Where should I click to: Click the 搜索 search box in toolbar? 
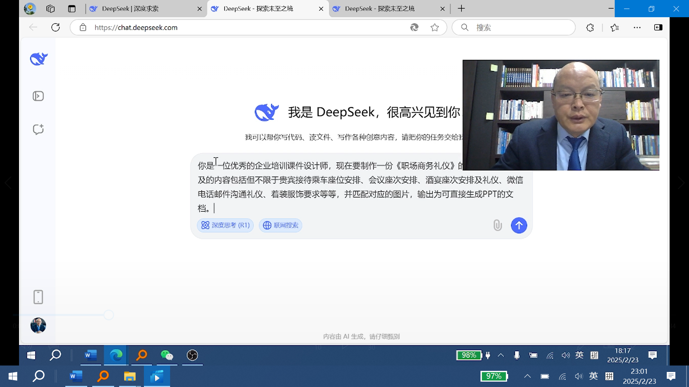pos(514,28)
